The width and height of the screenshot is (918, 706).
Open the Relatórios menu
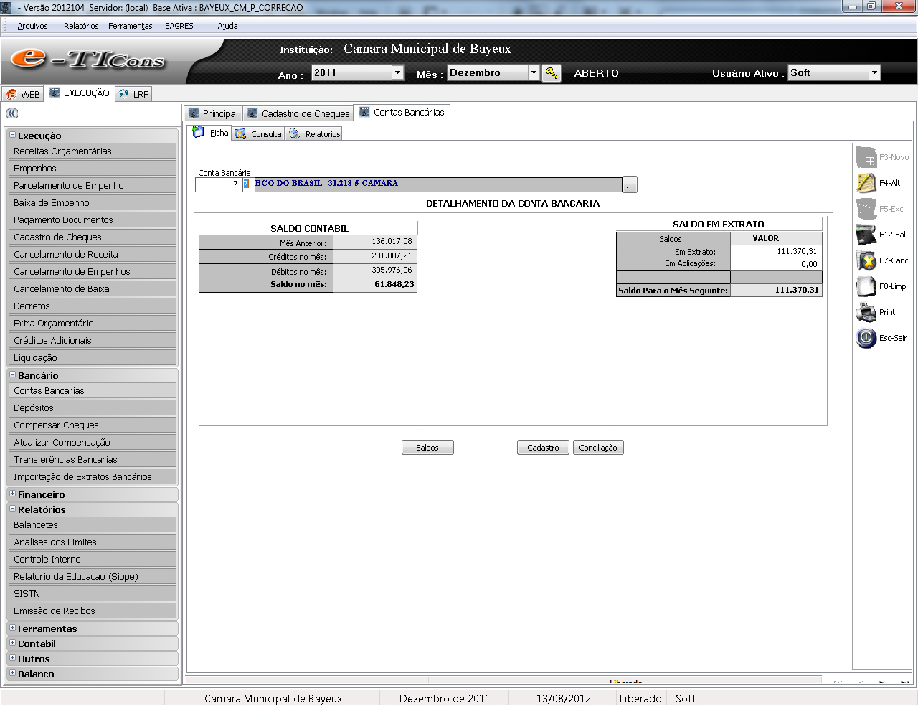click(x=81, y=26)
